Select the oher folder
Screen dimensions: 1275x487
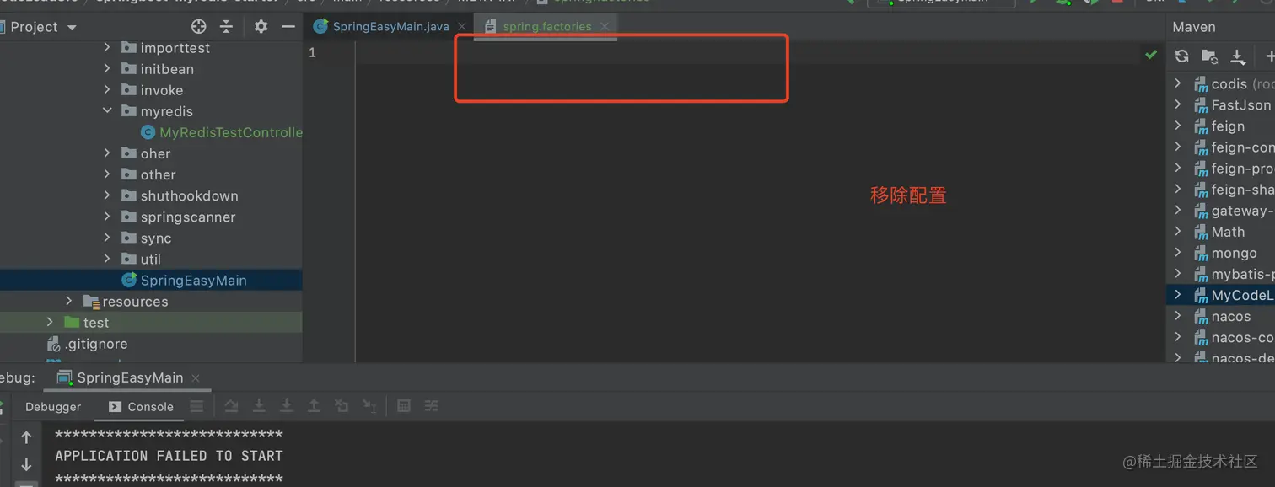click(x=146, y=153)
